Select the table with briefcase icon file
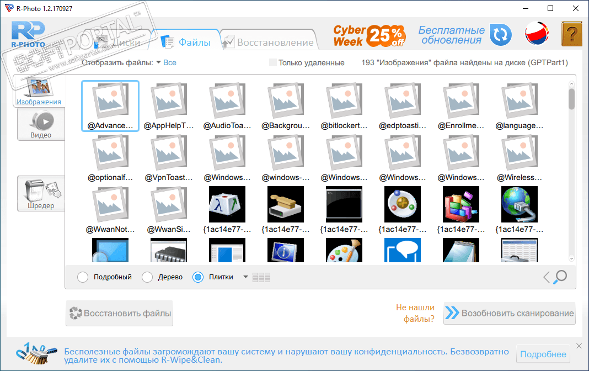This screenshot has height=371, width=589. [x=520, y=250]
